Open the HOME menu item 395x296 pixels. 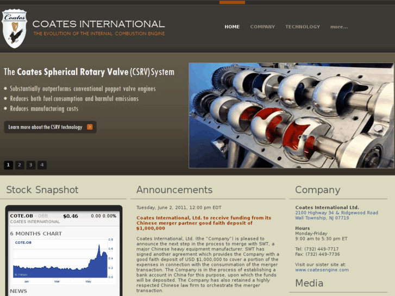232,27
